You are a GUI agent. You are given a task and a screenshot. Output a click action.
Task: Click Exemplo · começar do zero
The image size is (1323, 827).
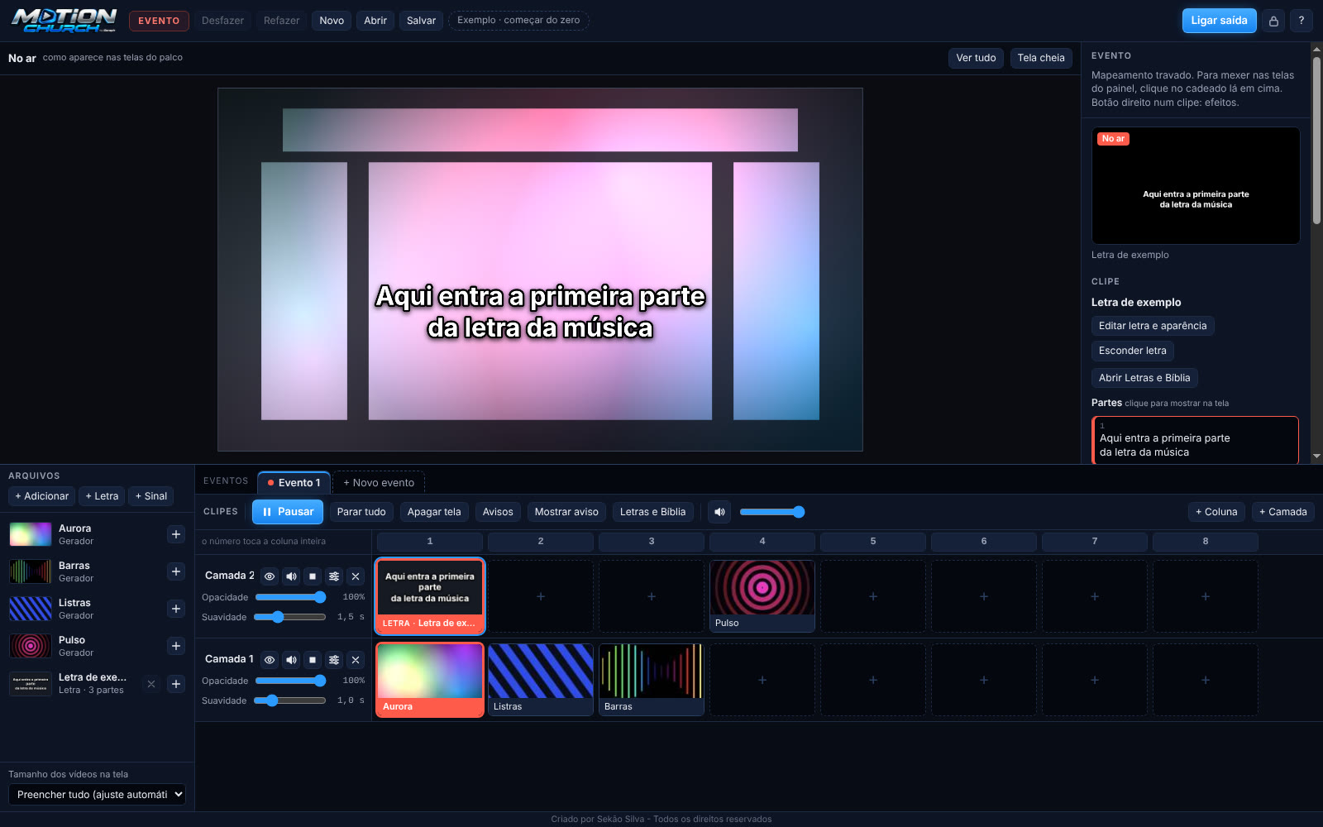(518, 21)
